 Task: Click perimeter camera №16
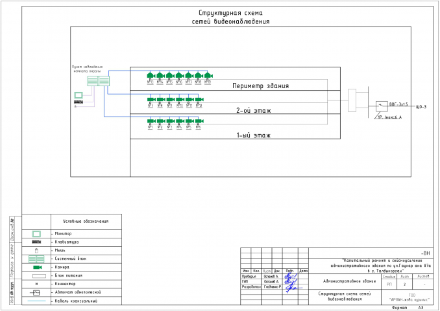coord(179,75)
